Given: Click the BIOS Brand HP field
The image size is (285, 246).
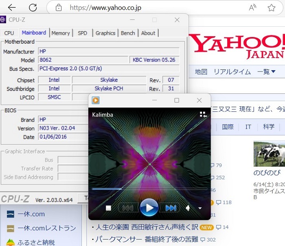Looking at the screenshot, I should click(x=63, y=119).
